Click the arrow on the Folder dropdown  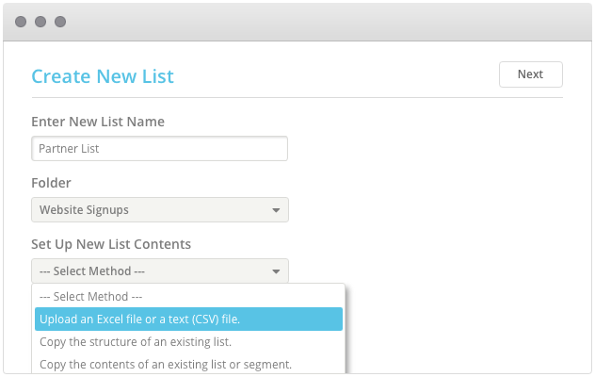276,210
